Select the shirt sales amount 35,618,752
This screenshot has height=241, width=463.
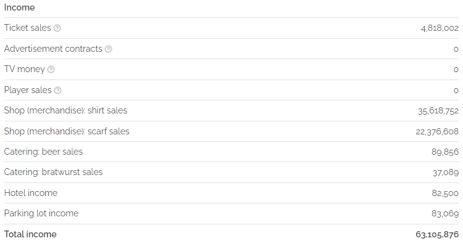[438, 110]
